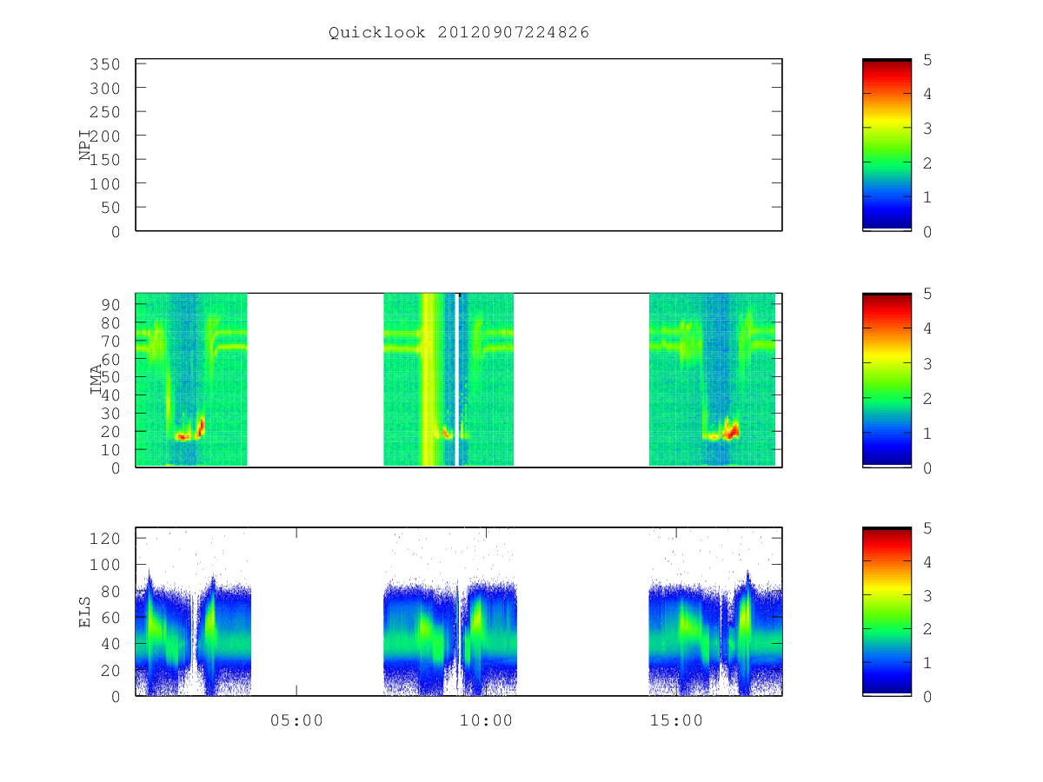Click the 10 tick on IMA axis
1043x782 pixels.
(x=109, y=449)
